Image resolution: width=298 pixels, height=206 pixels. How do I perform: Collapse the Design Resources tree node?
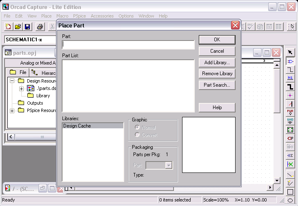[x=12, y=81]
